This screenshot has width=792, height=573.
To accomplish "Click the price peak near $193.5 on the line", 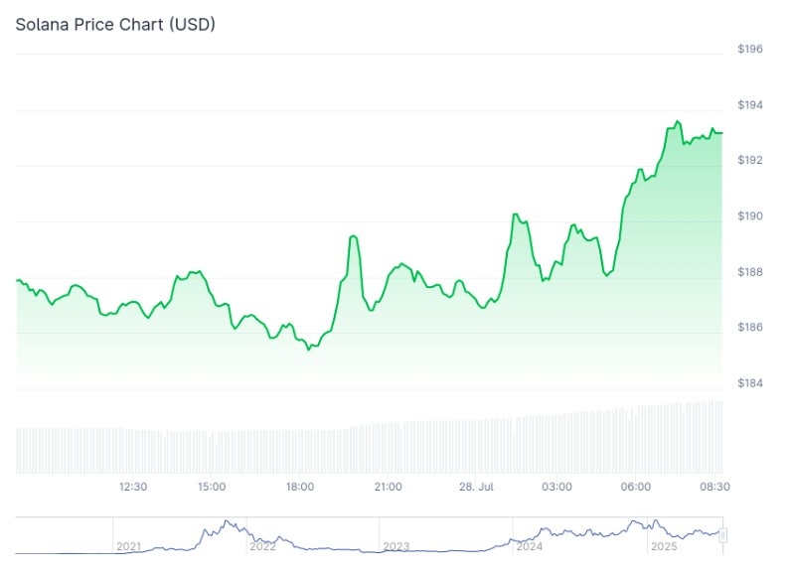I will coord(678,121).
